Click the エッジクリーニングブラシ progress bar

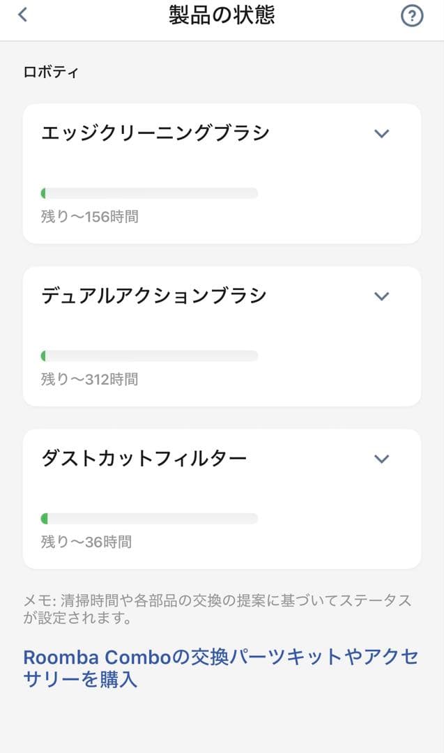click(149, 193)
